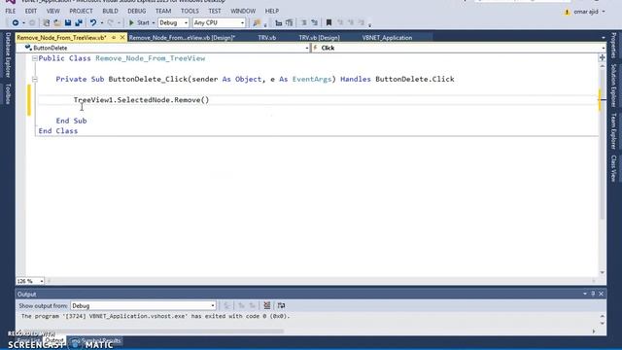Image resolution: width=622 pixels, height=350 pixels.
Task: Open the TEAM menu
Action: pos(163,11)
